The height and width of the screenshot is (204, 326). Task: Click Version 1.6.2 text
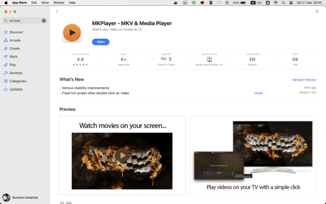point(307,92)
